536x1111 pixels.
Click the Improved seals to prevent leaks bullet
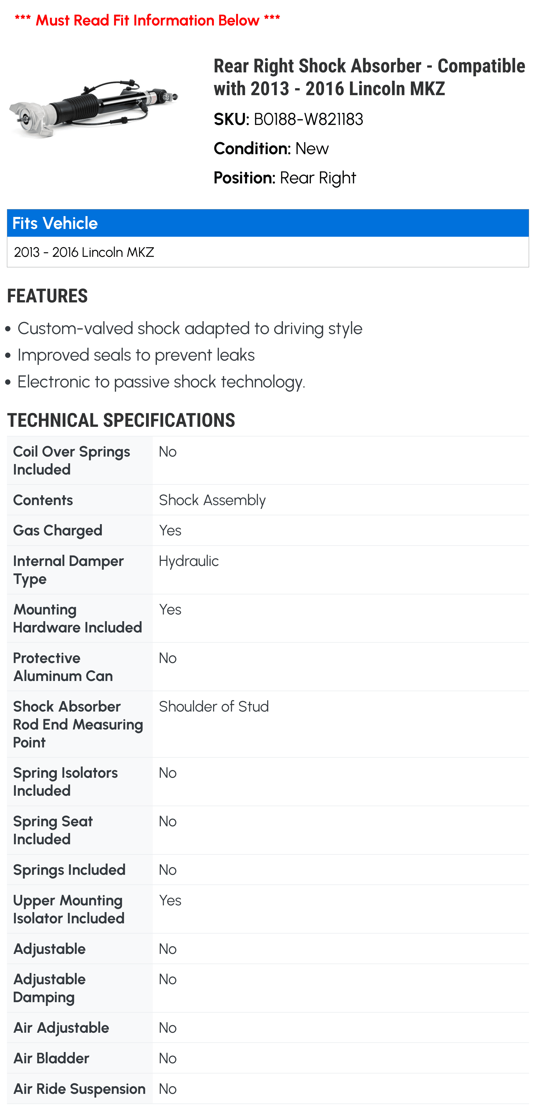pos(136,355)
